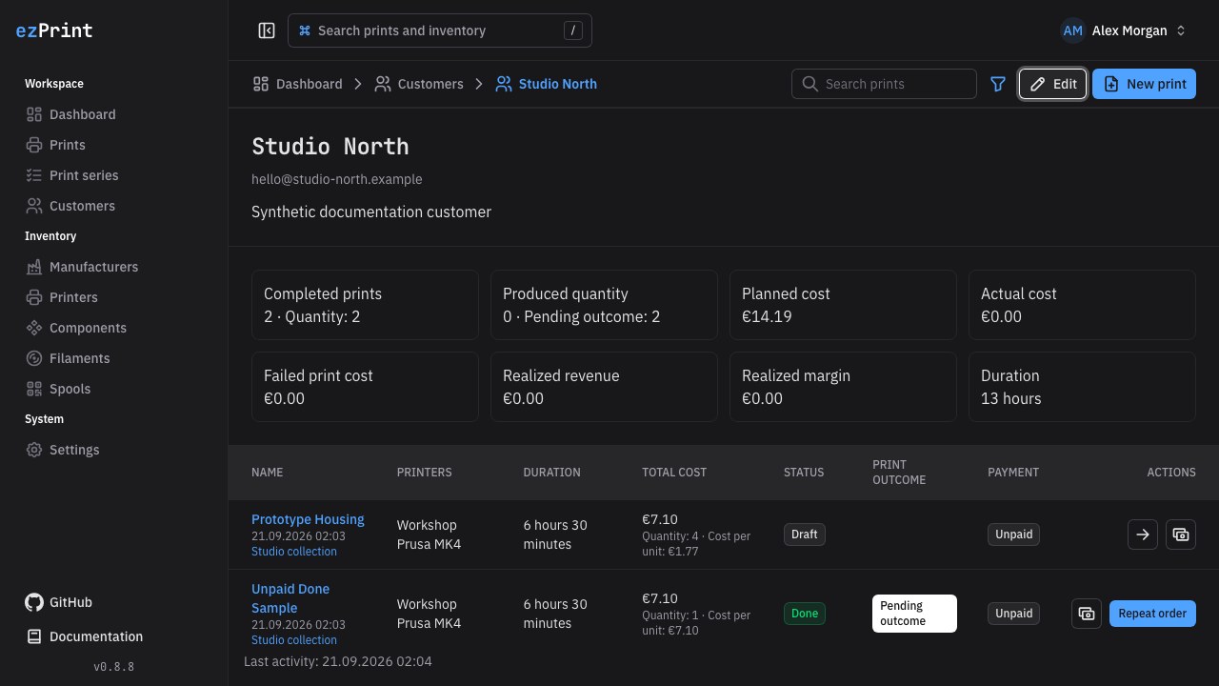Screen dimensions: 1219x686
Task: Click the Pending outcome badge
Action: (x=914, y=614)
